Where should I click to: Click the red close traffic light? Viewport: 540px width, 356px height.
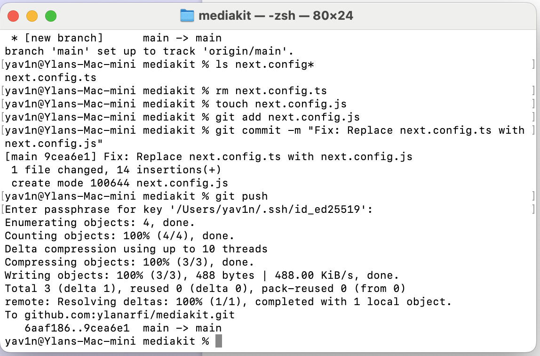(x=14, y=15)
